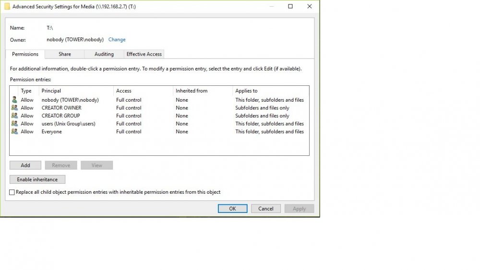Click the Change owner link
The width and height of the screenshot is (480, 270).
tap(117, 39)
